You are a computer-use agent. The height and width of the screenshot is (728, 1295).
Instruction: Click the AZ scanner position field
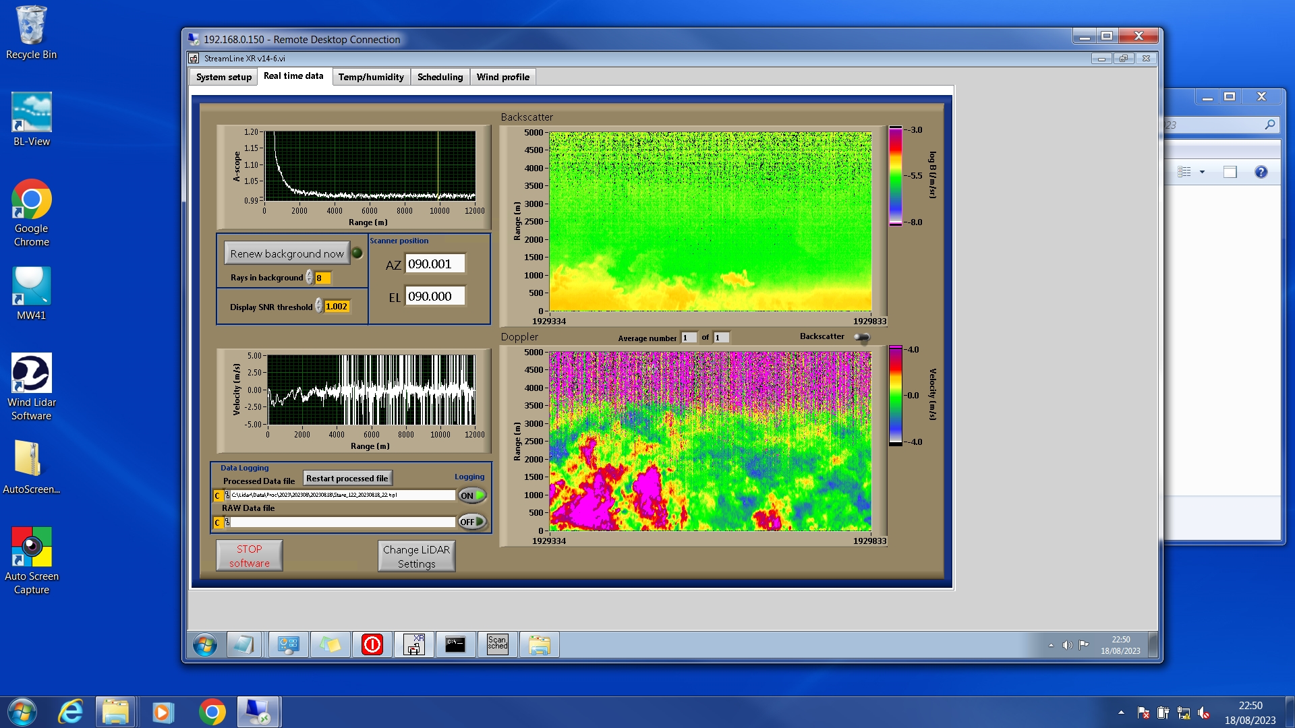[434, 264]
